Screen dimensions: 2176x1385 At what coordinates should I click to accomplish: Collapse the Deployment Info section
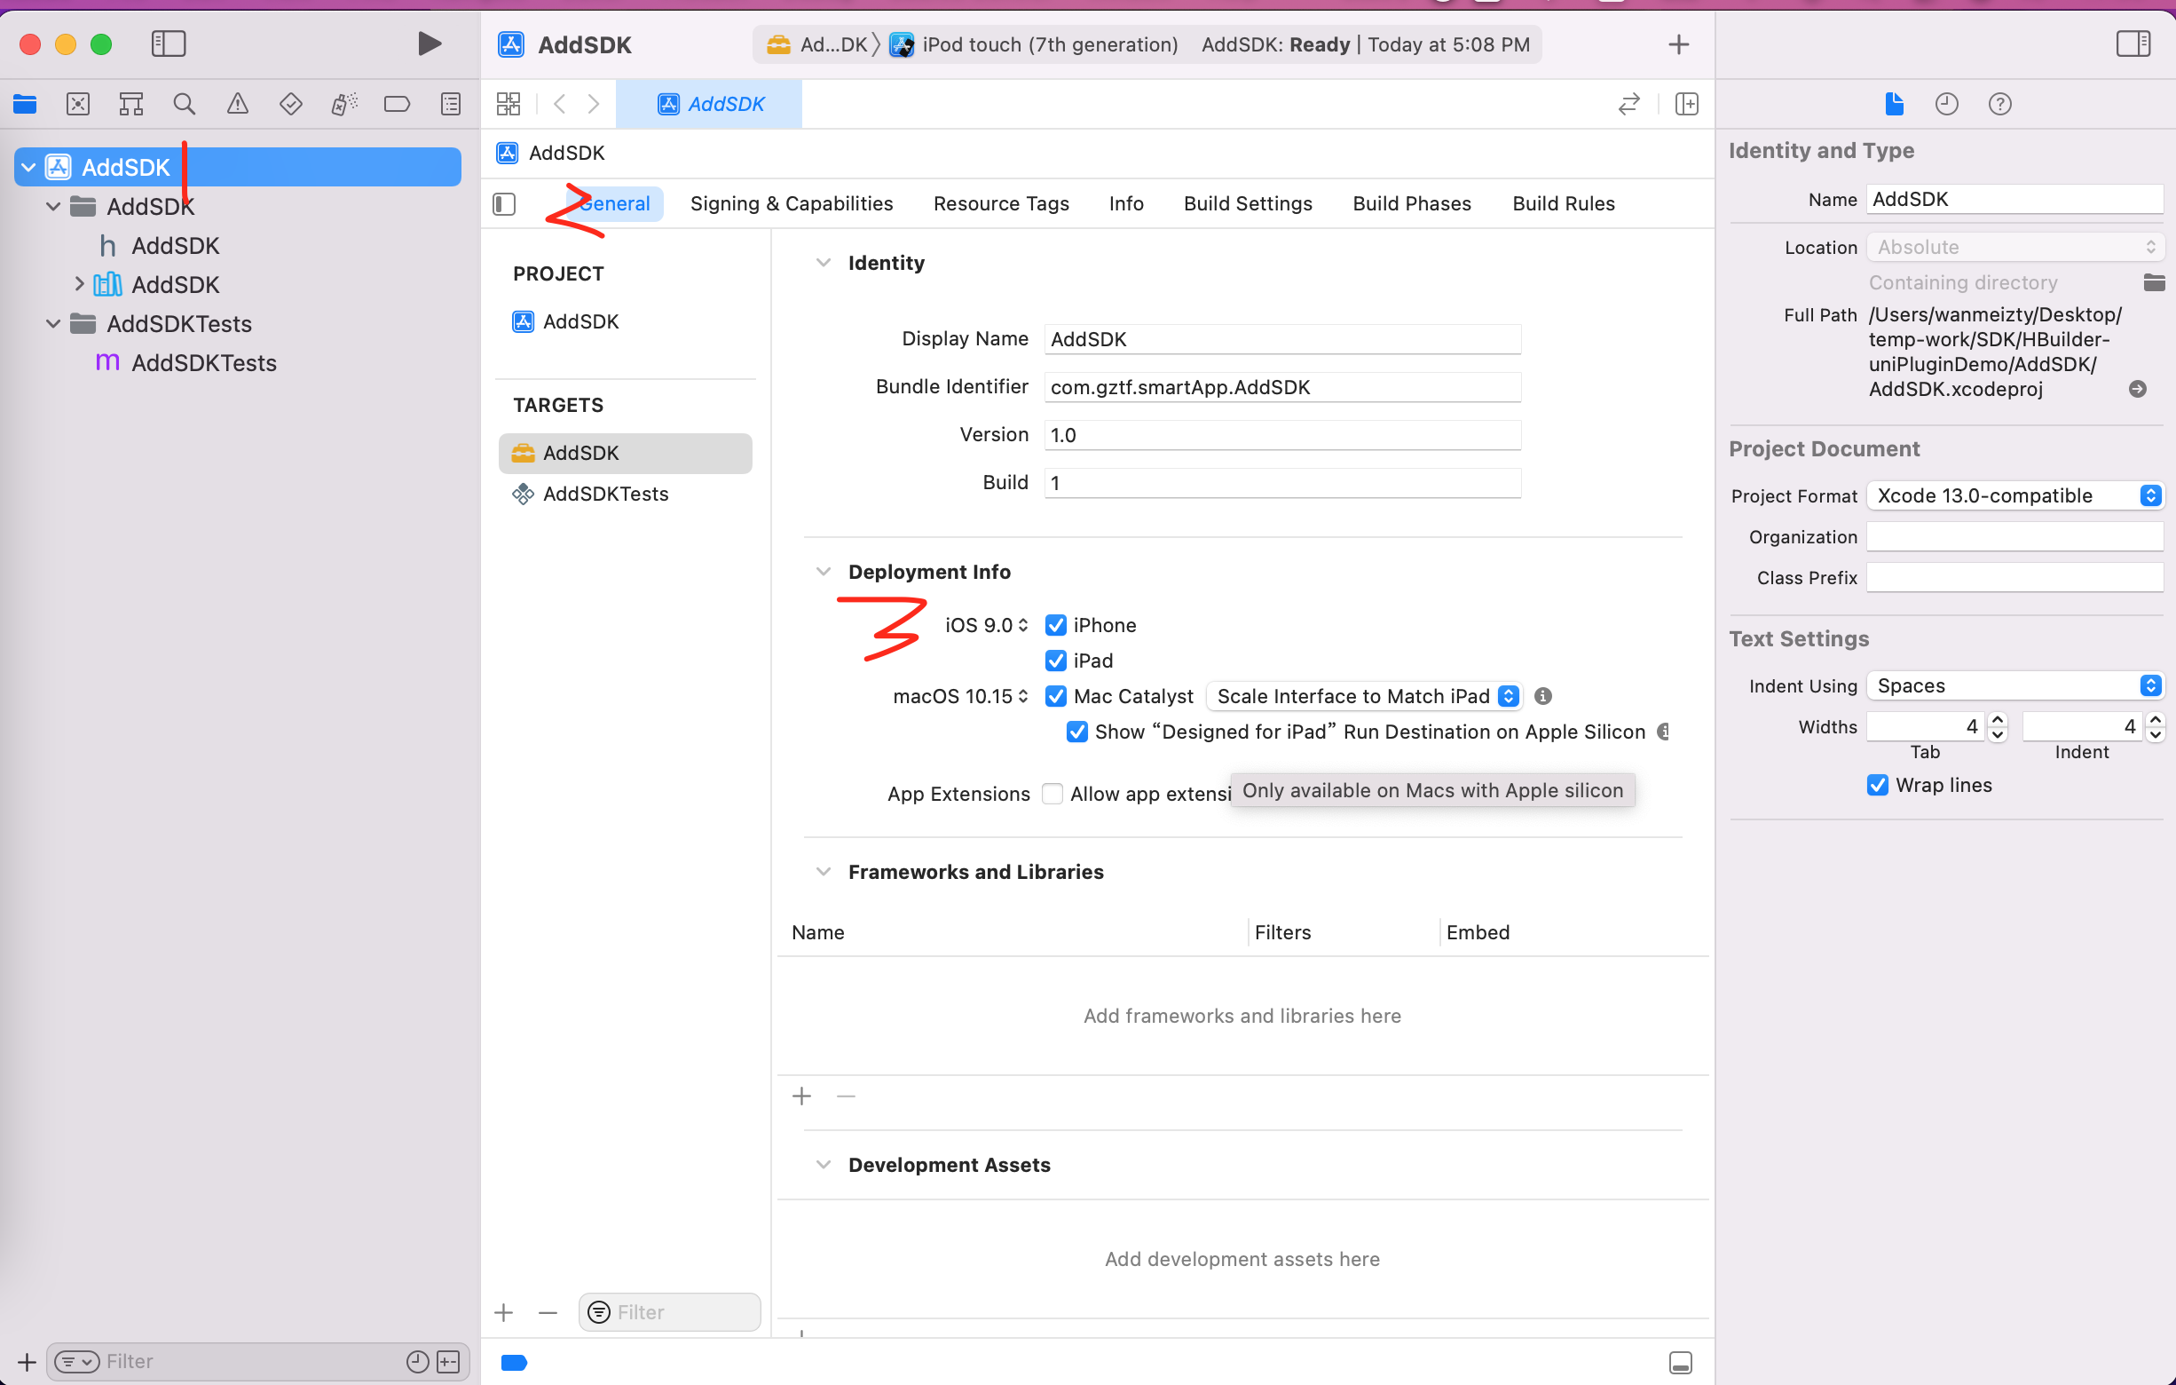(x=824, y=572)
